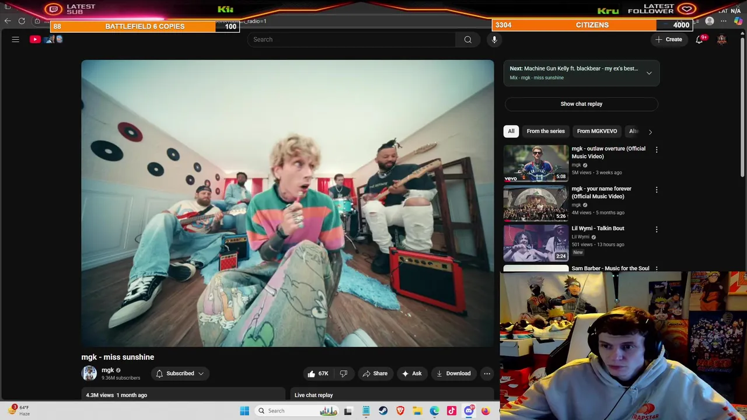
Task: Select the From MGKVEVO chip
Action: (597, 131)
